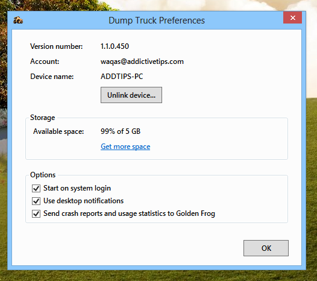Select the version number 1.1.0.450 text

tap(115, 46)
